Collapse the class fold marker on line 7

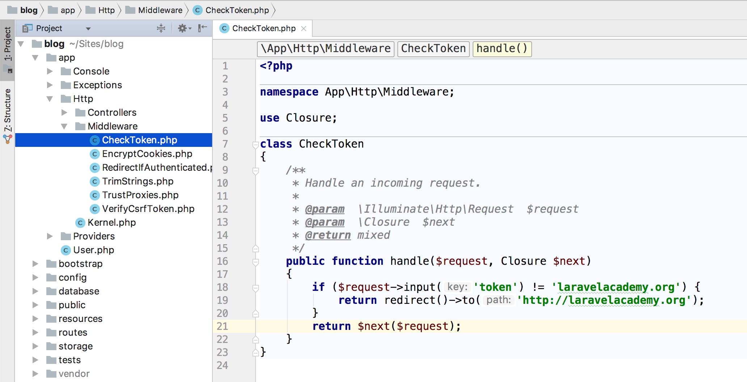(x=255, y=145)
